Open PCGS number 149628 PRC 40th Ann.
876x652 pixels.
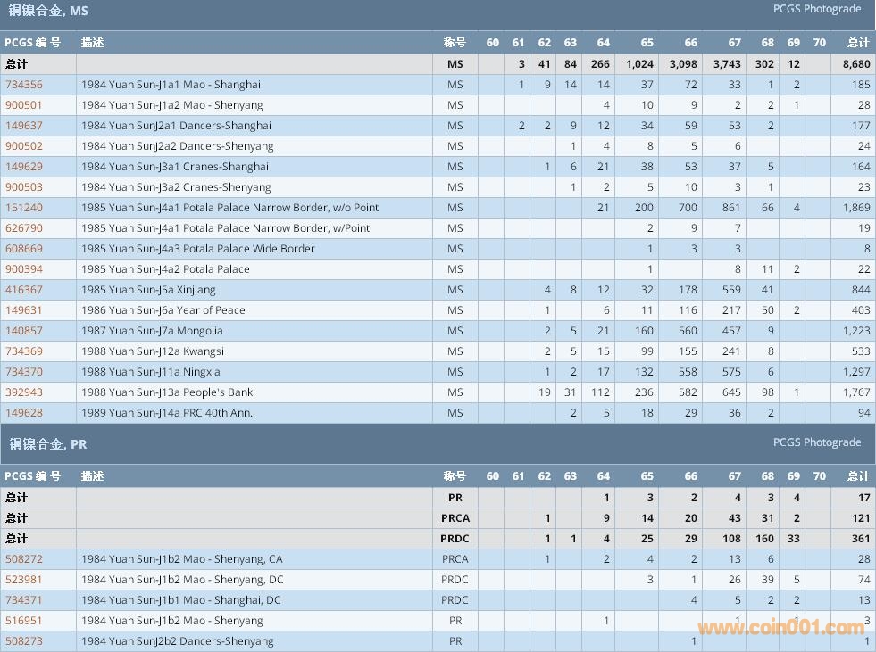24,413
